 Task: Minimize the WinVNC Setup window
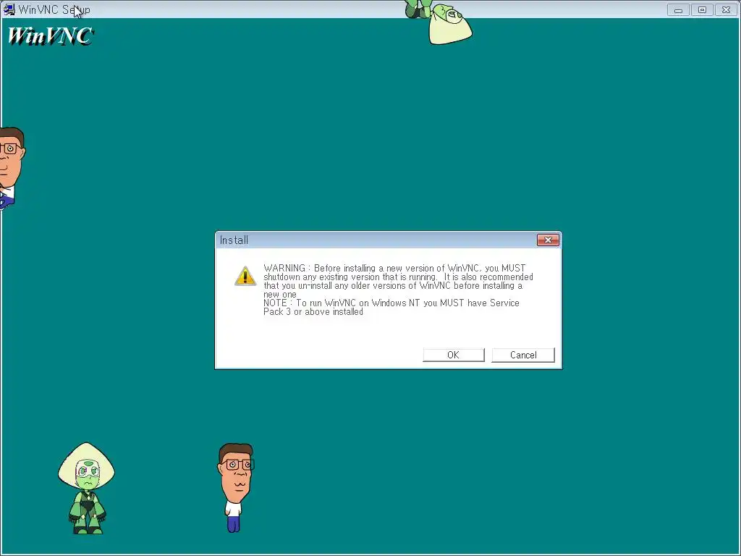[678, 10]
